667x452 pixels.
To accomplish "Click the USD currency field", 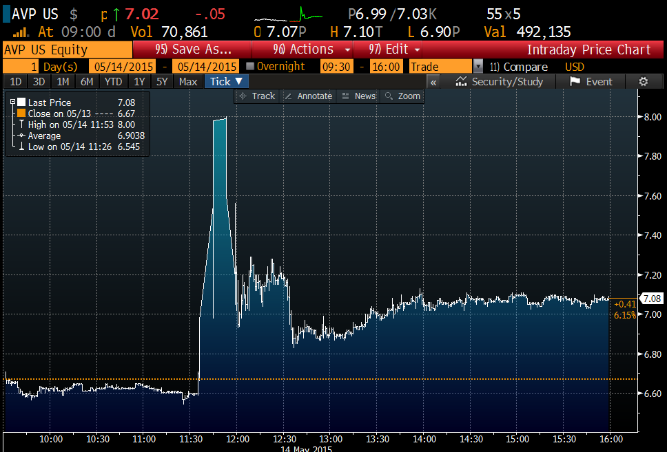I will point(574,67).
